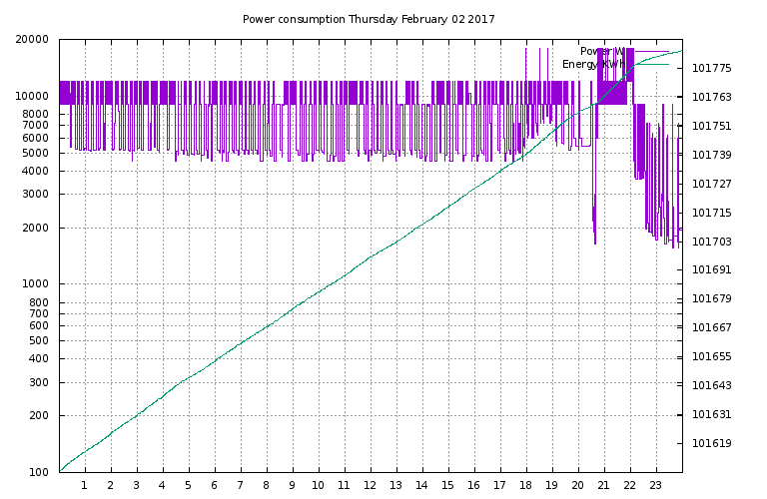Click the left axis label '300'

click(39, 382)
